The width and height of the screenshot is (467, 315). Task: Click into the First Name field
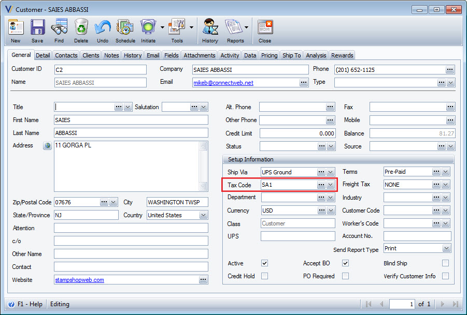(131, 120)
